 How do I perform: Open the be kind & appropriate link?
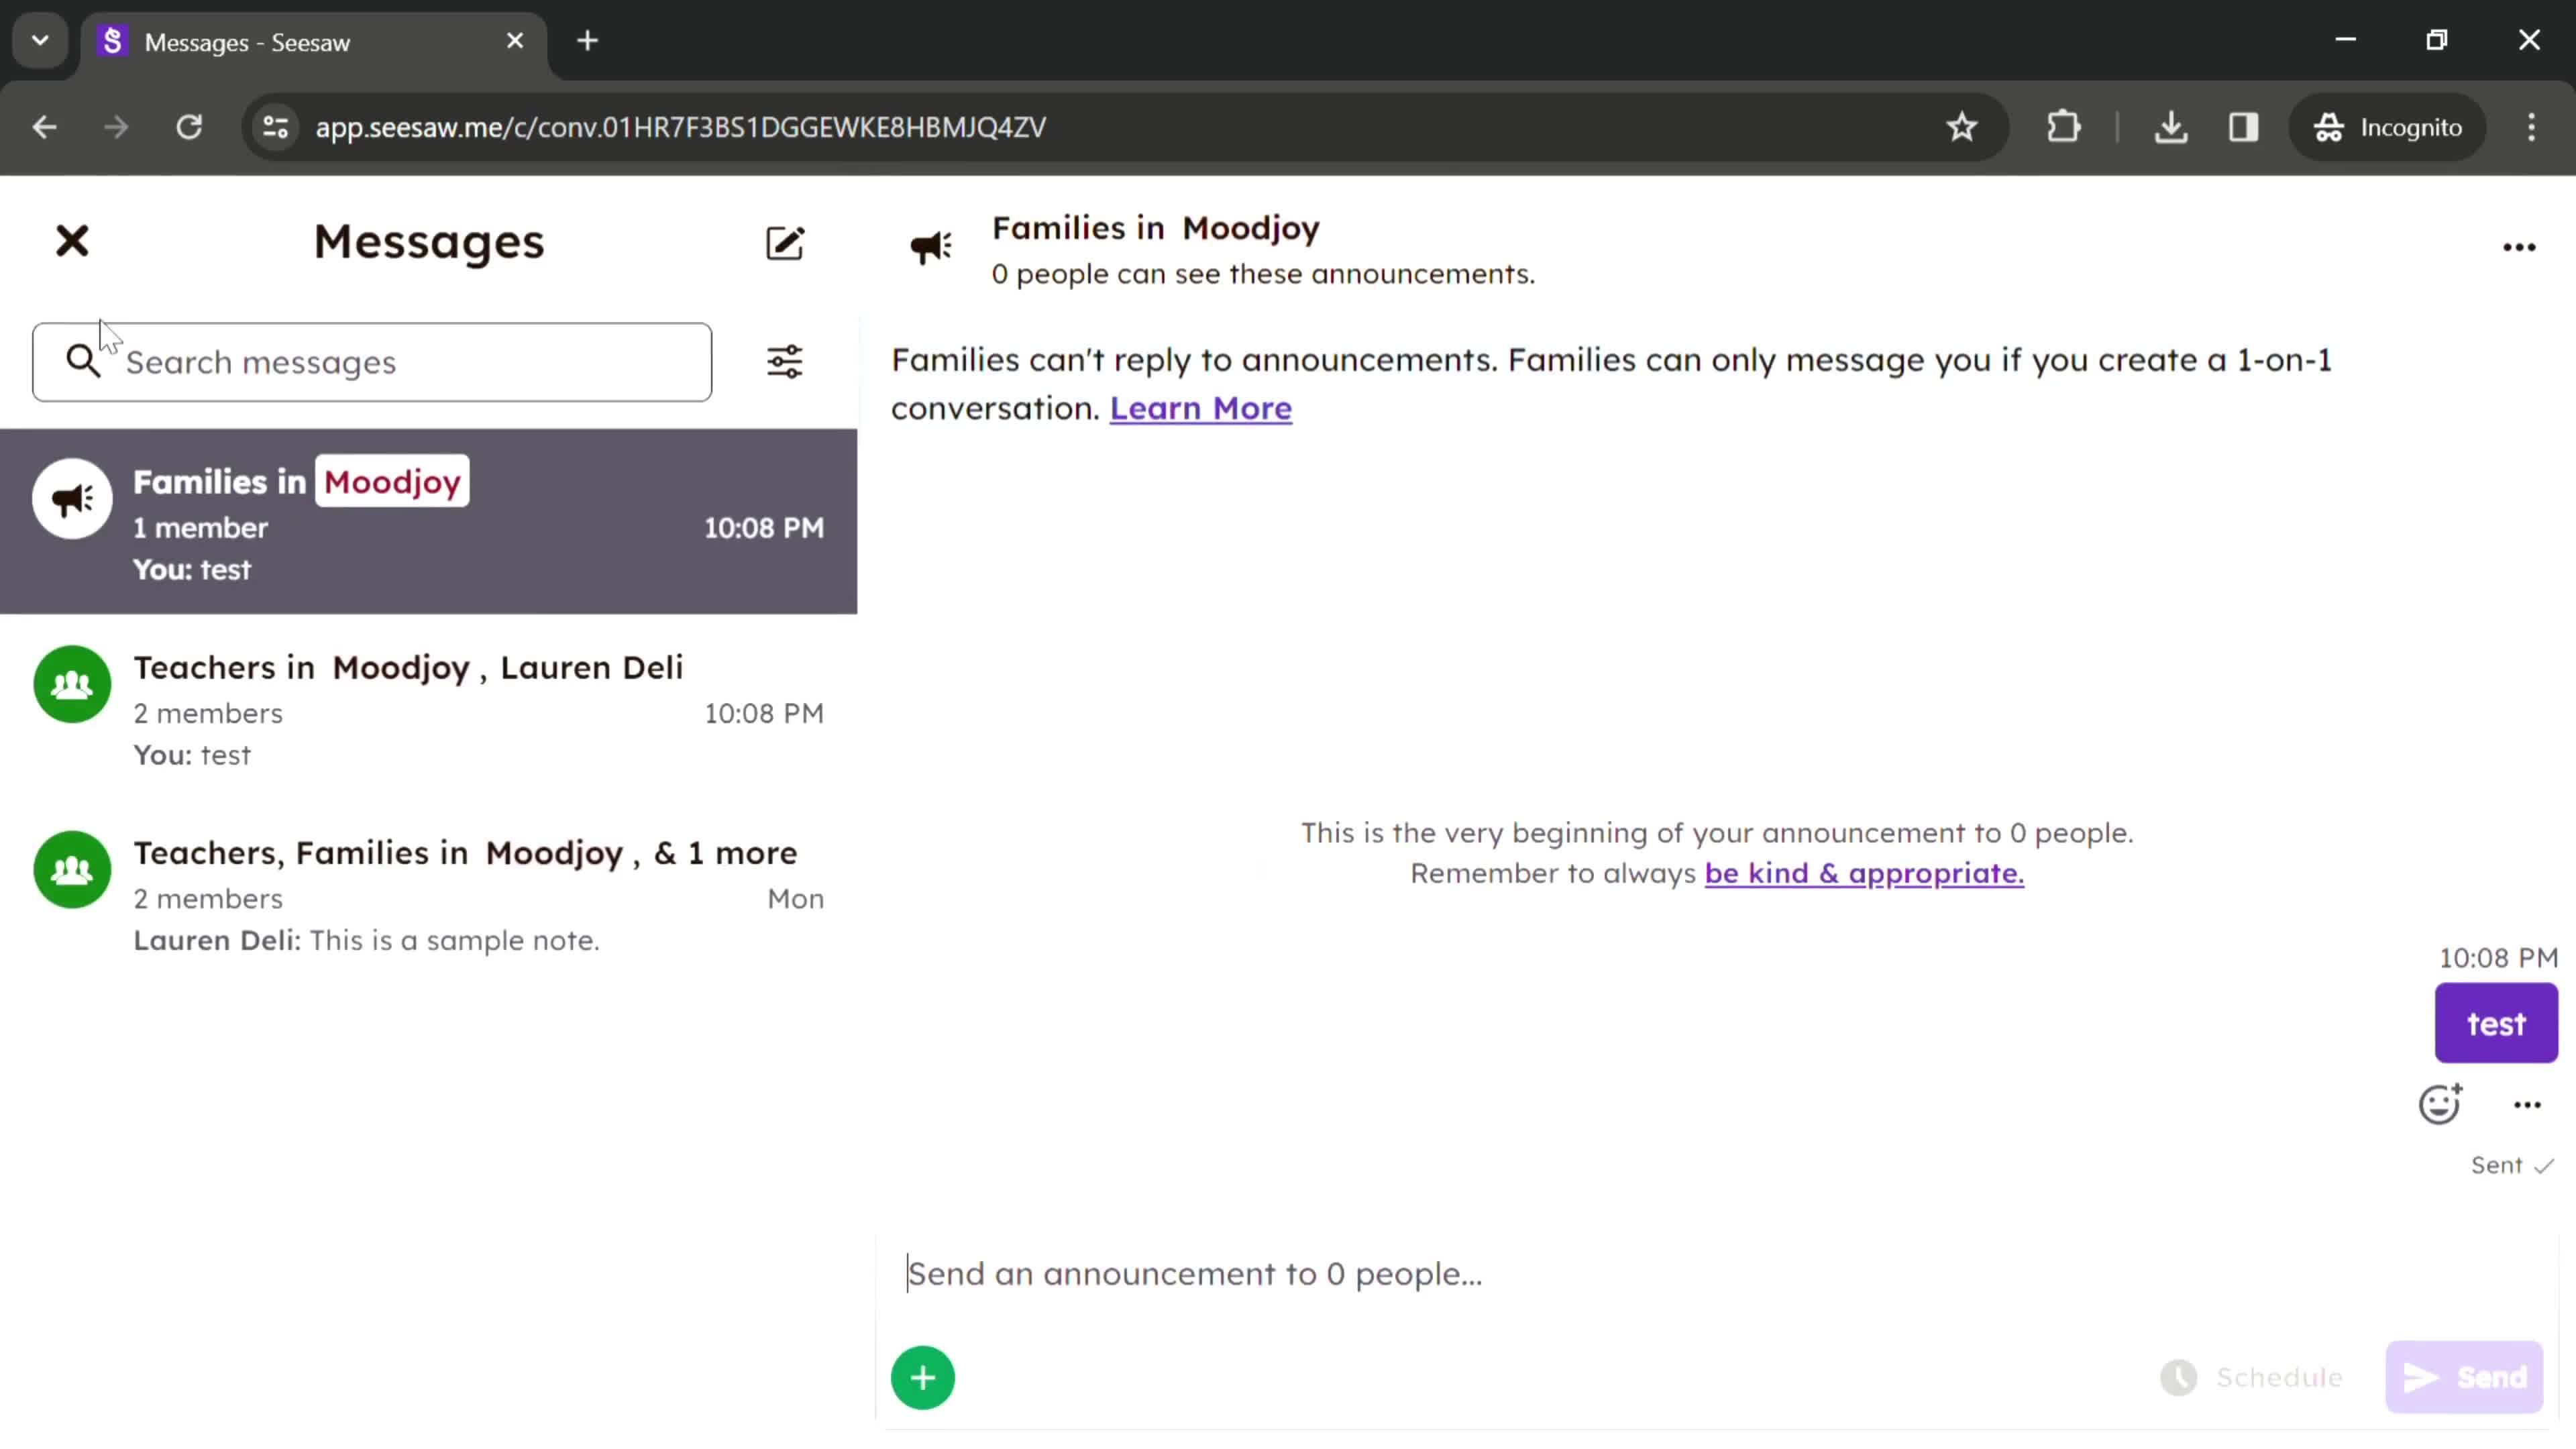pyautogui.click(x=1864, y=873)
